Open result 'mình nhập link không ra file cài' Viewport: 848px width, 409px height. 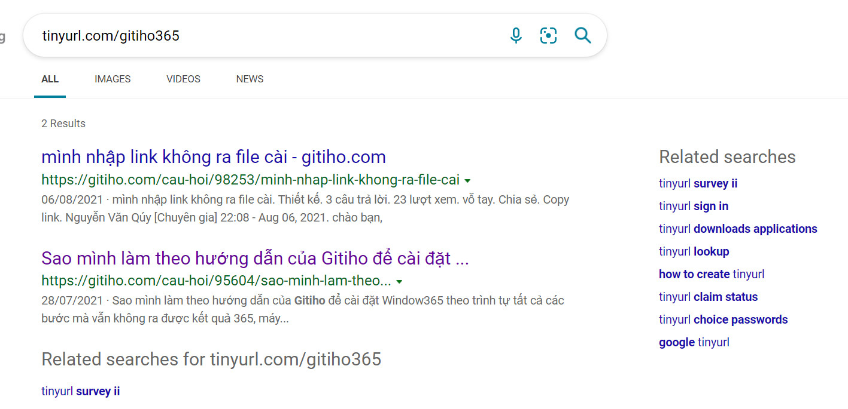click(214, 157)
